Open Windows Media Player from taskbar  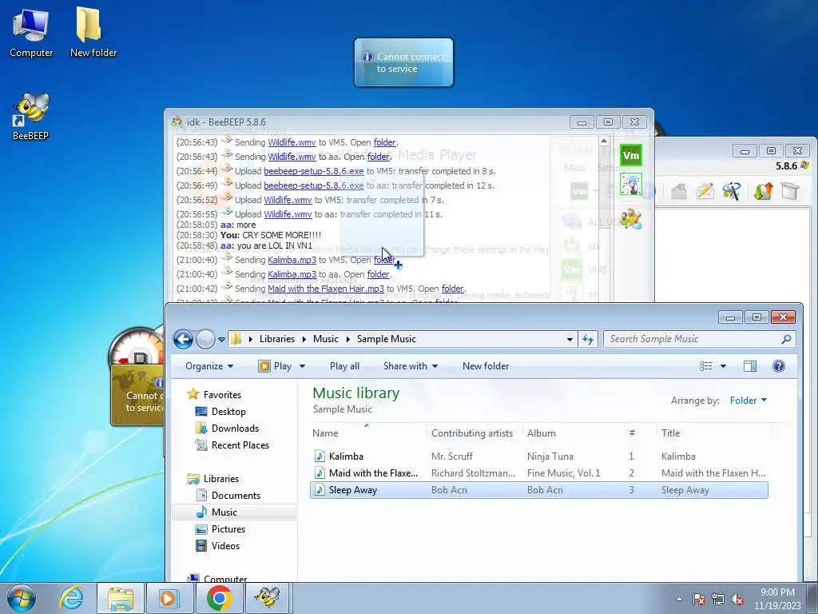pyautogui.click(x=169, y=598)
